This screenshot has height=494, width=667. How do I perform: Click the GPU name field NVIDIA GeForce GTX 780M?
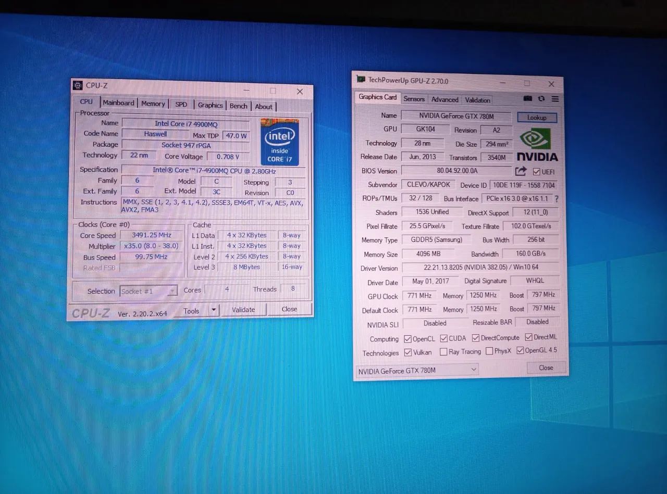click(456, 116)
